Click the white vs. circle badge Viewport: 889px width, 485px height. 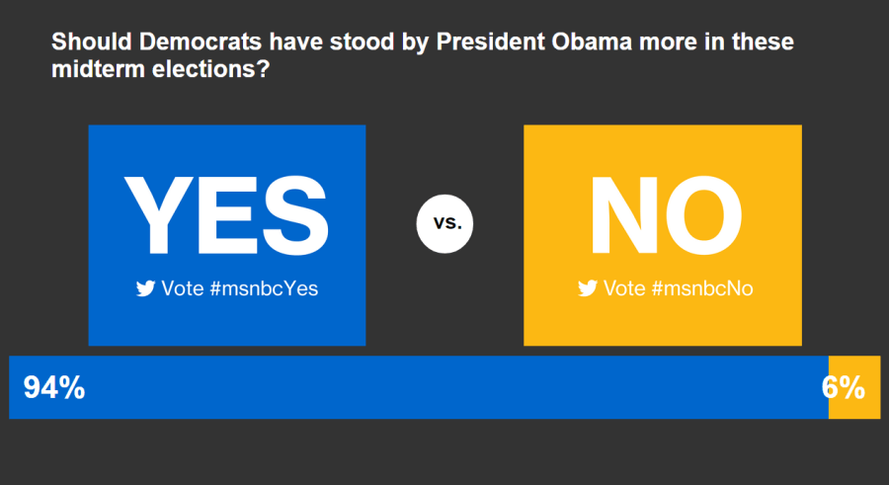tap(445, 223)
